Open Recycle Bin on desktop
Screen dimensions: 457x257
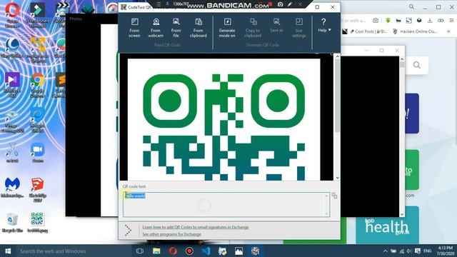pos(12,222)
